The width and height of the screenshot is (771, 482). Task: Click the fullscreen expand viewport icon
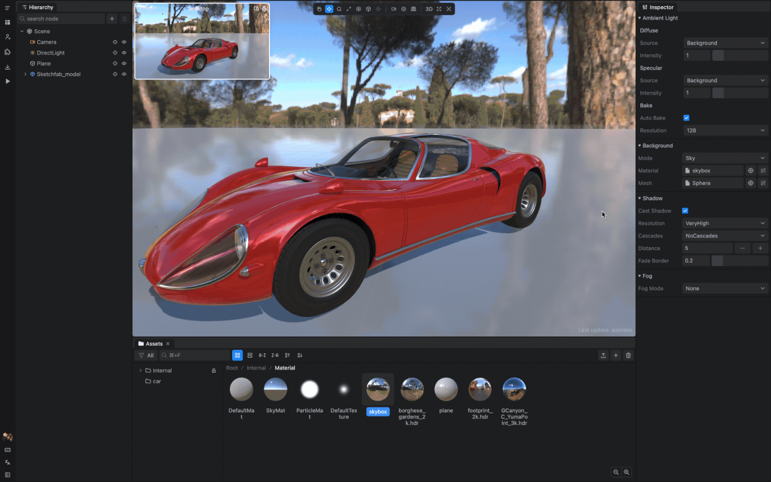click(439, 9)
